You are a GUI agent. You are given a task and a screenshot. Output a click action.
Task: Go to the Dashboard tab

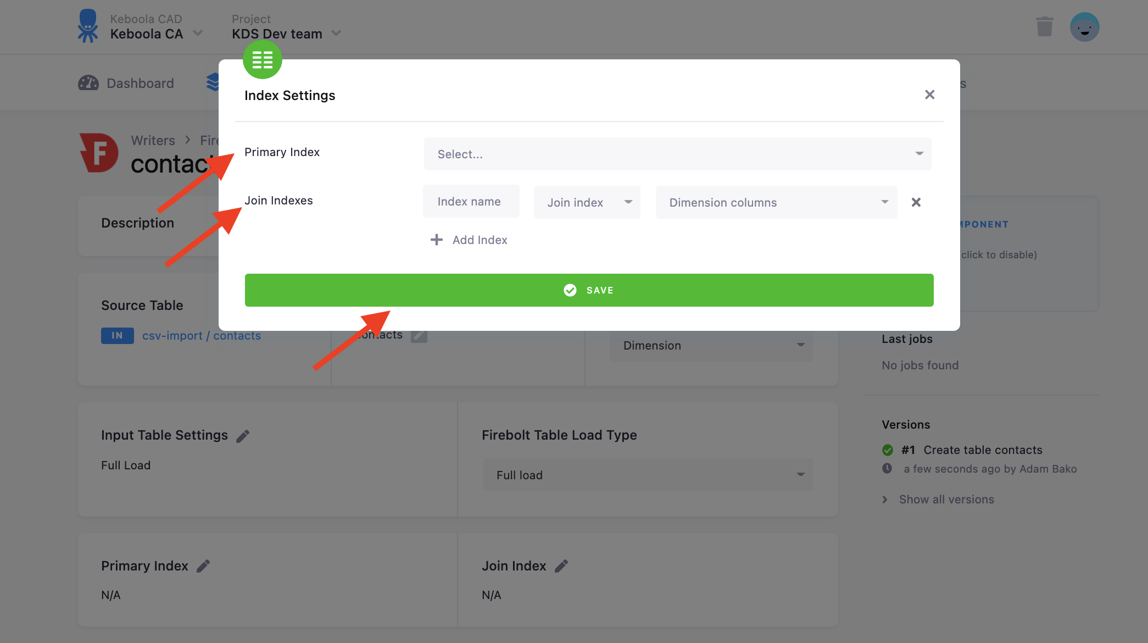(x=126, y=83)
